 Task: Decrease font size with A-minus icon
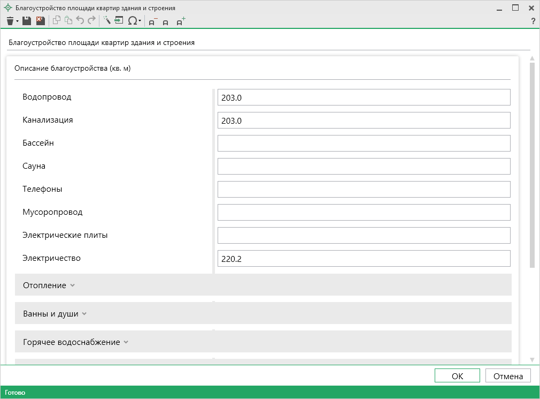153,21
